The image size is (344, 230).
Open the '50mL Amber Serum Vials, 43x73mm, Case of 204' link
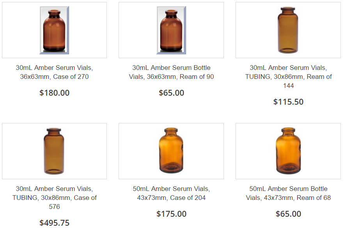pyautogui.click(x=171, y=193)
